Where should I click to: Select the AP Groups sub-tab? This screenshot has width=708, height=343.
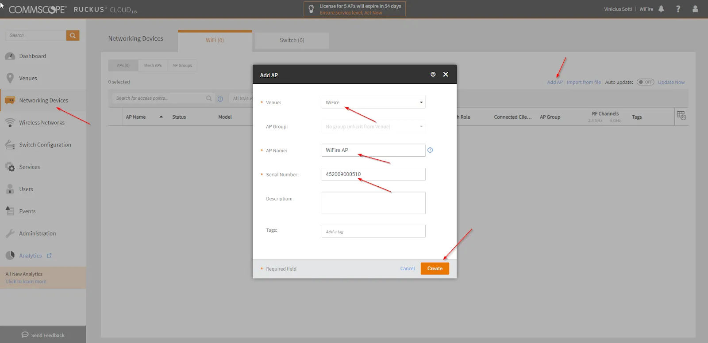point(182,65)
